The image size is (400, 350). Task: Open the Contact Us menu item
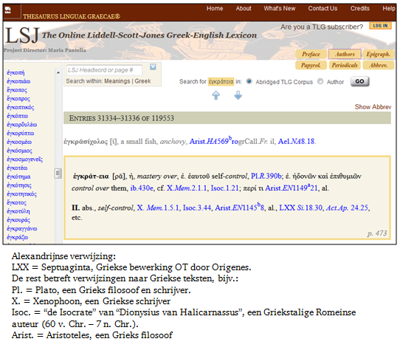(x=323, y=8)
